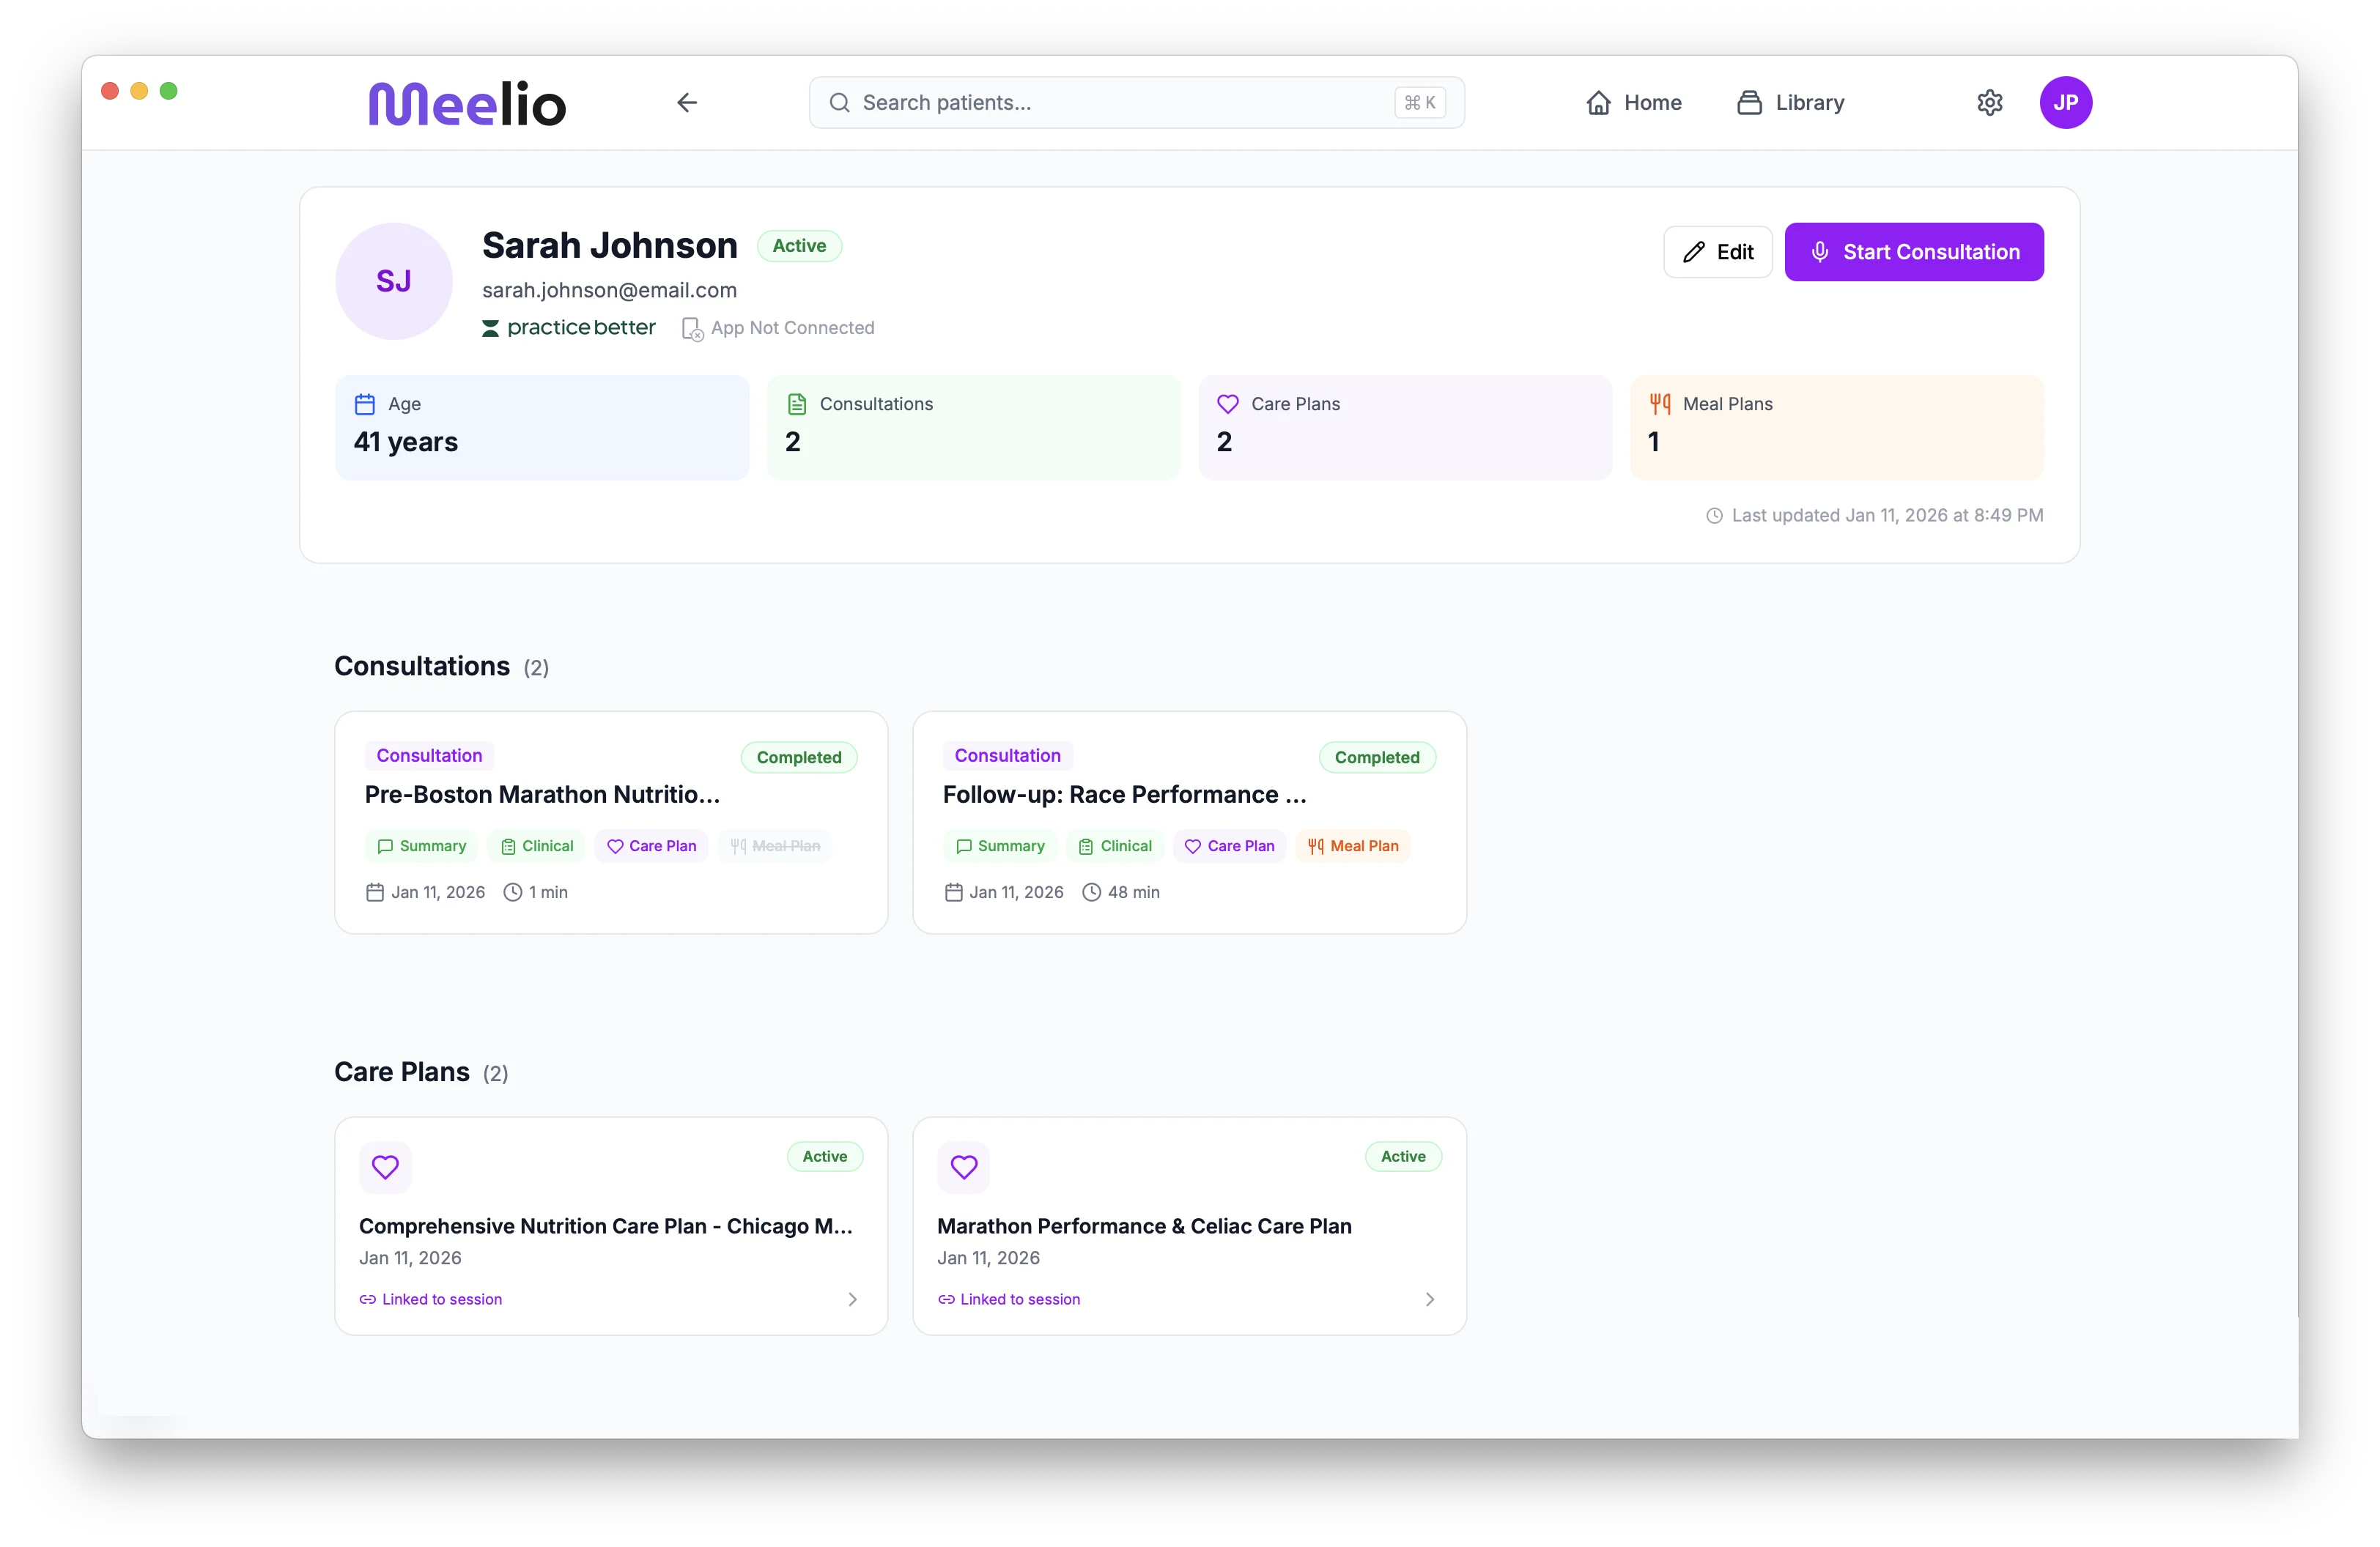Screen dimensions: 2380x1547
Task: Click inside the Search patients field
Action: pyautogui.click(x=1100, y=102)
